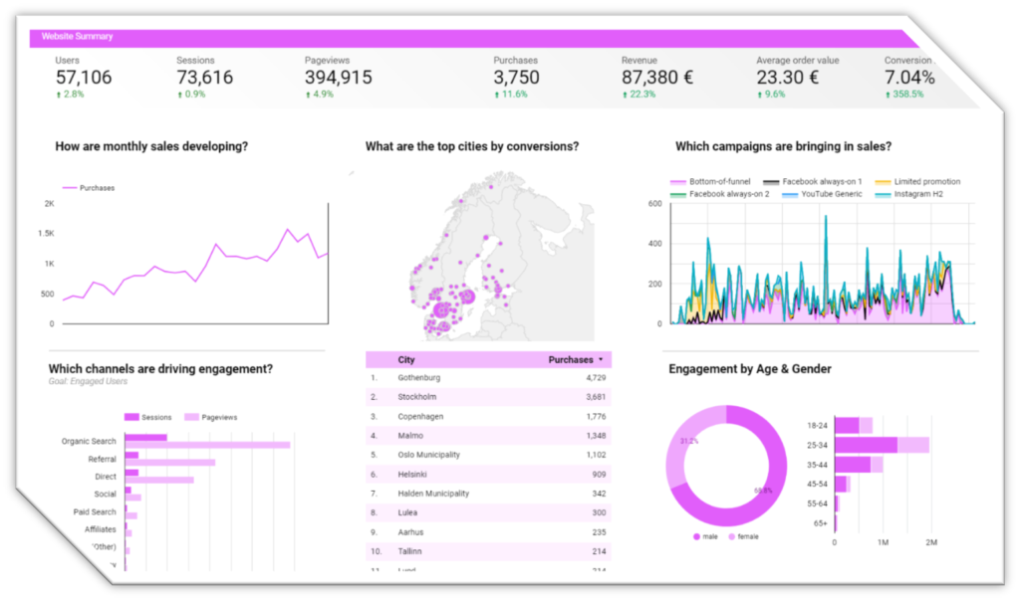Screen dimensions: 1020x601
Task: Click 'Which campaigns are bringing in sales?' heading
Action: coord(783,147)
